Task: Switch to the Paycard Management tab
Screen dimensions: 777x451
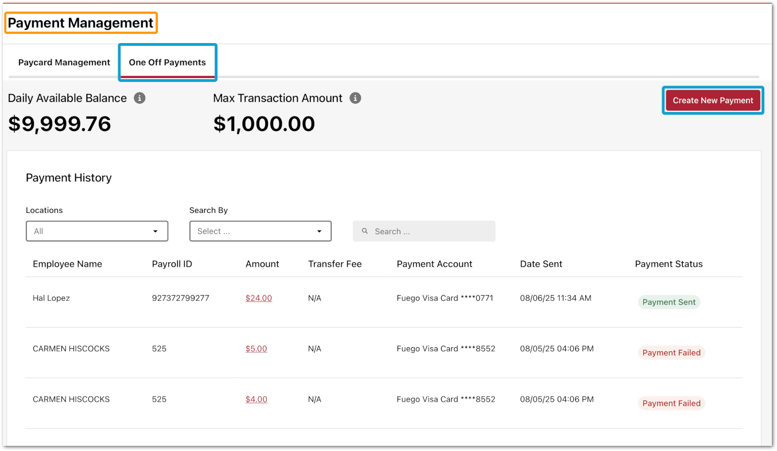Action: pos(64,63)
